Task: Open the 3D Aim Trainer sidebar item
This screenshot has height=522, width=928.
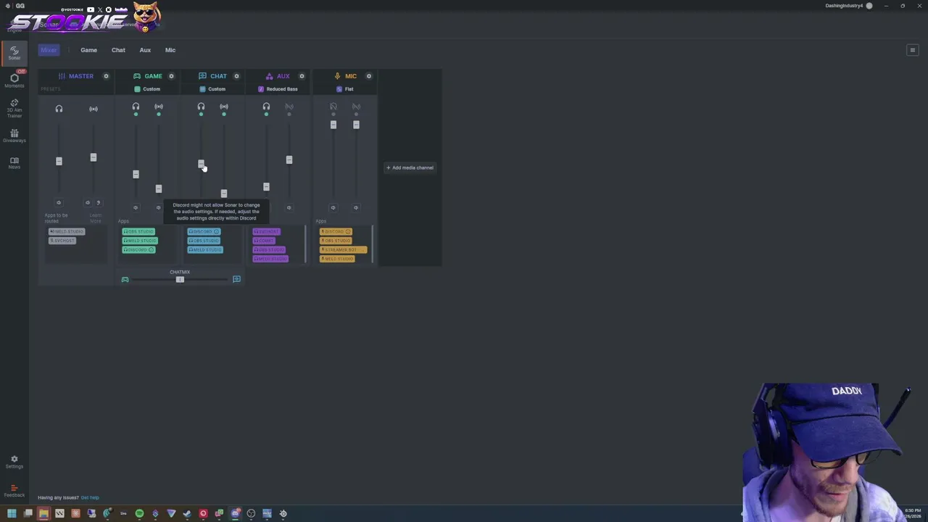Action: point(14,108)
